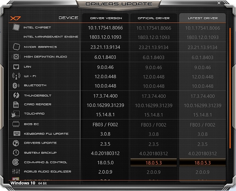Click Bluetooth driver version 10.0.0.448
Image resolution: width=236 pixels, height=191 pixels.
point(105,86)
